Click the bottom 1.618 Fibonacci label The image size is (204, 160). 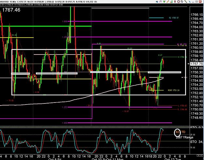tap(65, 123)
